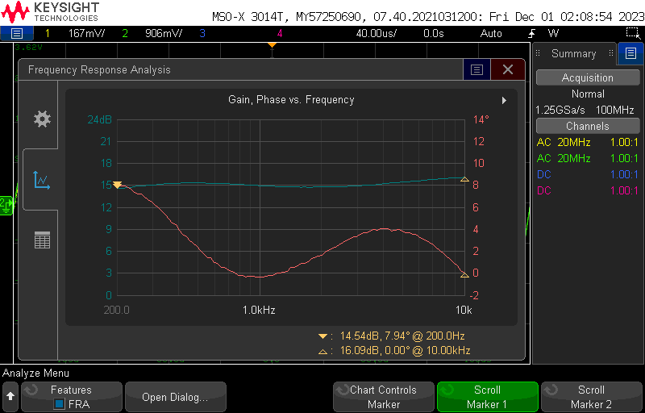Click Marker 1 triangle at 200 Hz
Viewport: 645px width, 413px height.
[118, 186]
